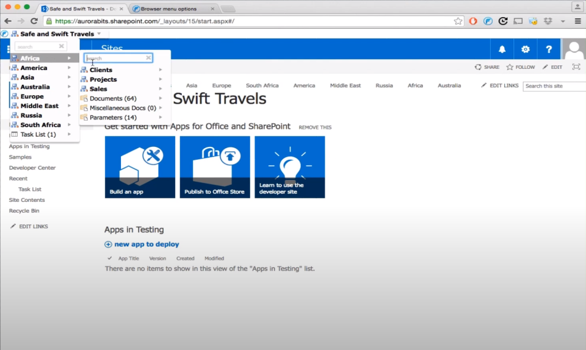
Task: Click EDIT LINKS in the top navigation
Action: [x=500, y=85]
